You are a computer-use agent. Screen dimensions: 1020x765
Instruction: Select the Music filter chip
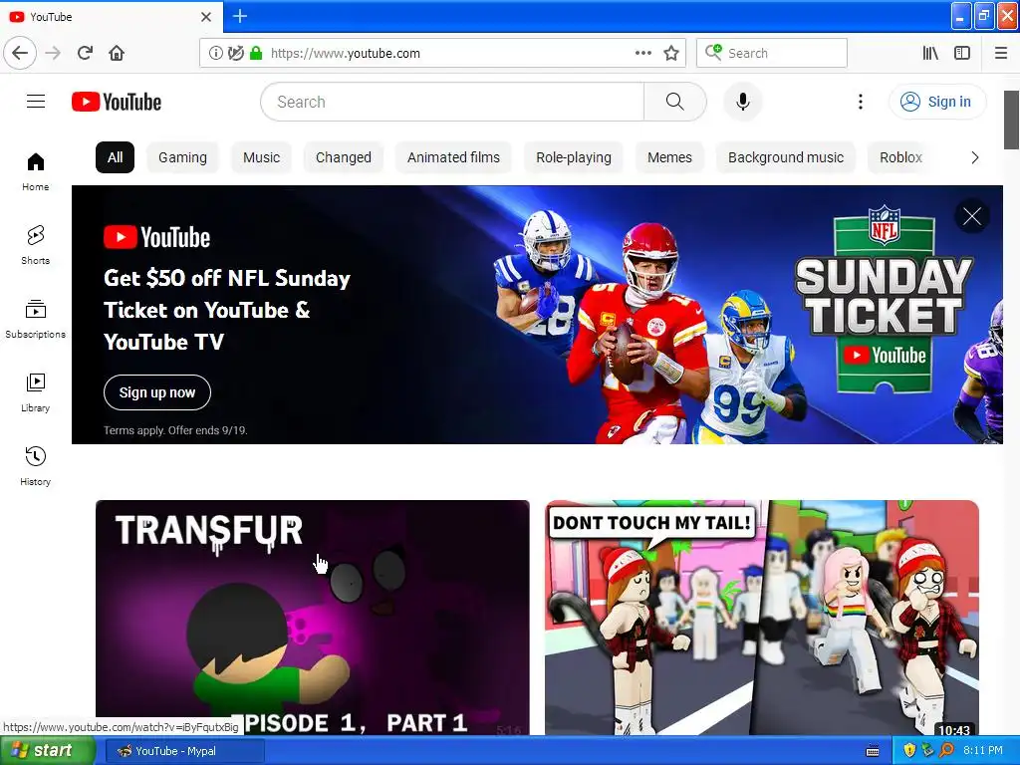coord(262,157)
